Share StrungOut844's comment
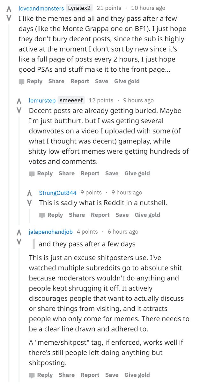 (x=77, y=215)
